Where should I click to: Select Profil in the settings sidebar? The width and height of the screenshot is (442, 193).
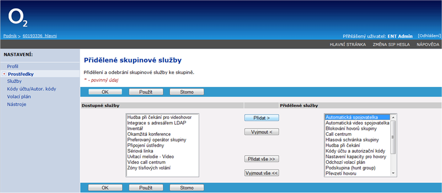click(13, 67)
